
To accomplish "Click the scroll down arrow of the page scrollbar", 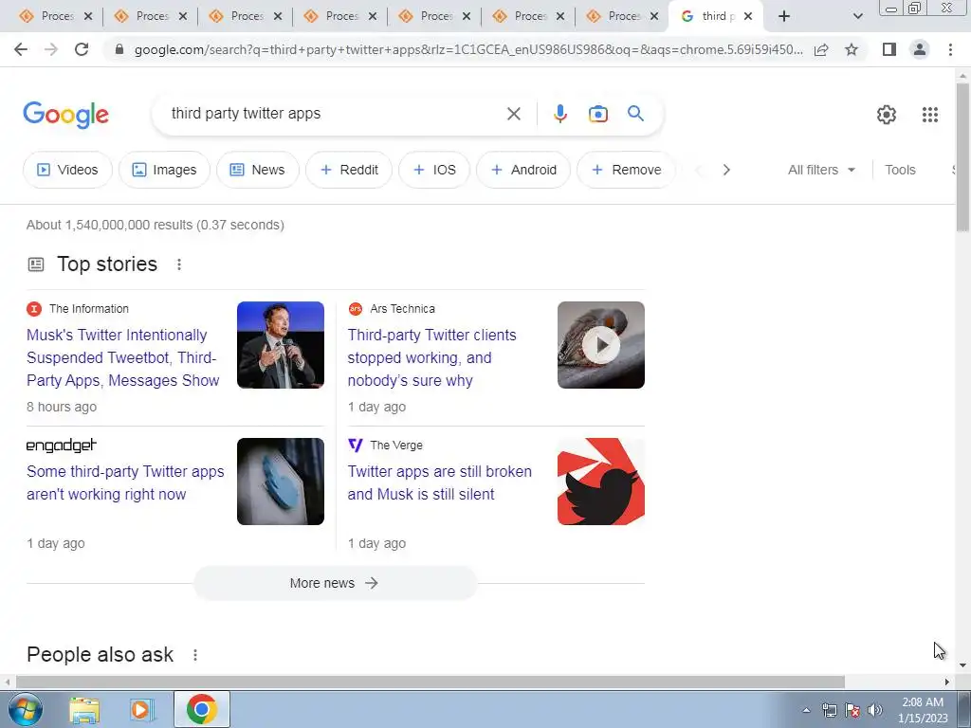I will pyautogui.click(x=962, y=665).
